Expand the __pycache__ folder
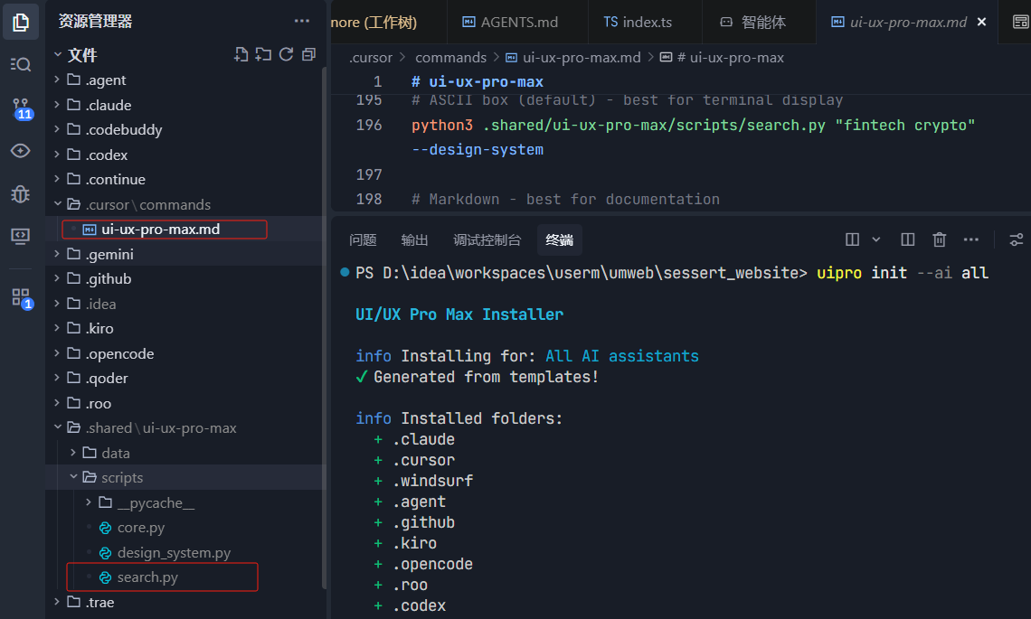The width and height of the screenshot is (1031, 619). [156, 502]
